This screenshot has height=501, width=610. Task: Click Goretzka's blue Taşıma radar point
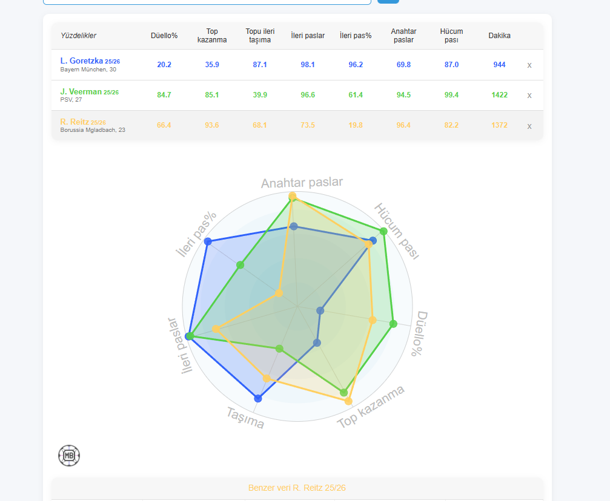tap(258, 398)
